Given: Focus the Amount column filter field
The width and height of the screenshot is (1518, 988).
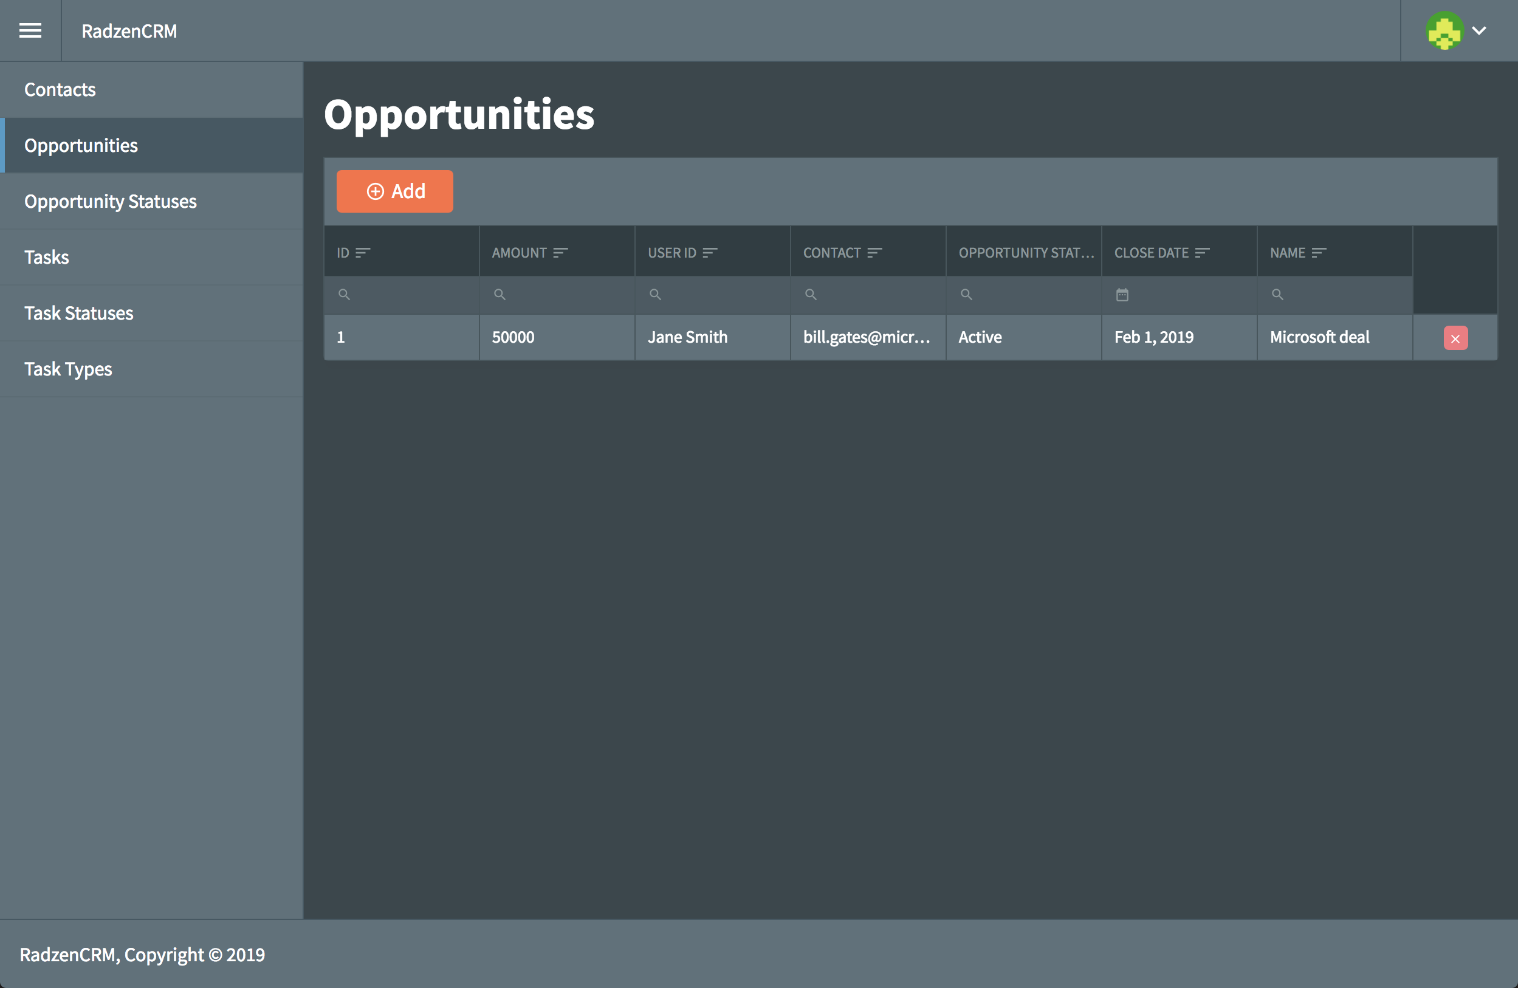Looking at the screenshot, I should tap(557, 295).
